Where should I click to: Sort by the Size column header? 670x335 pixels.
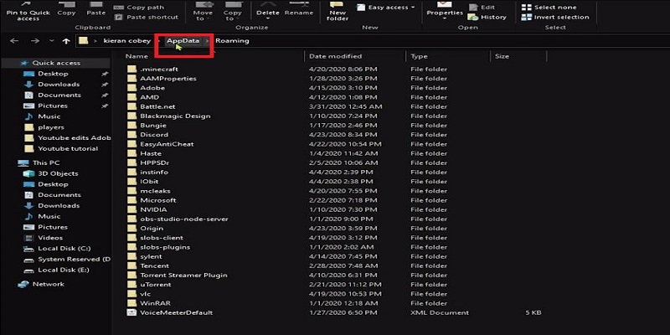click(502, 56)
